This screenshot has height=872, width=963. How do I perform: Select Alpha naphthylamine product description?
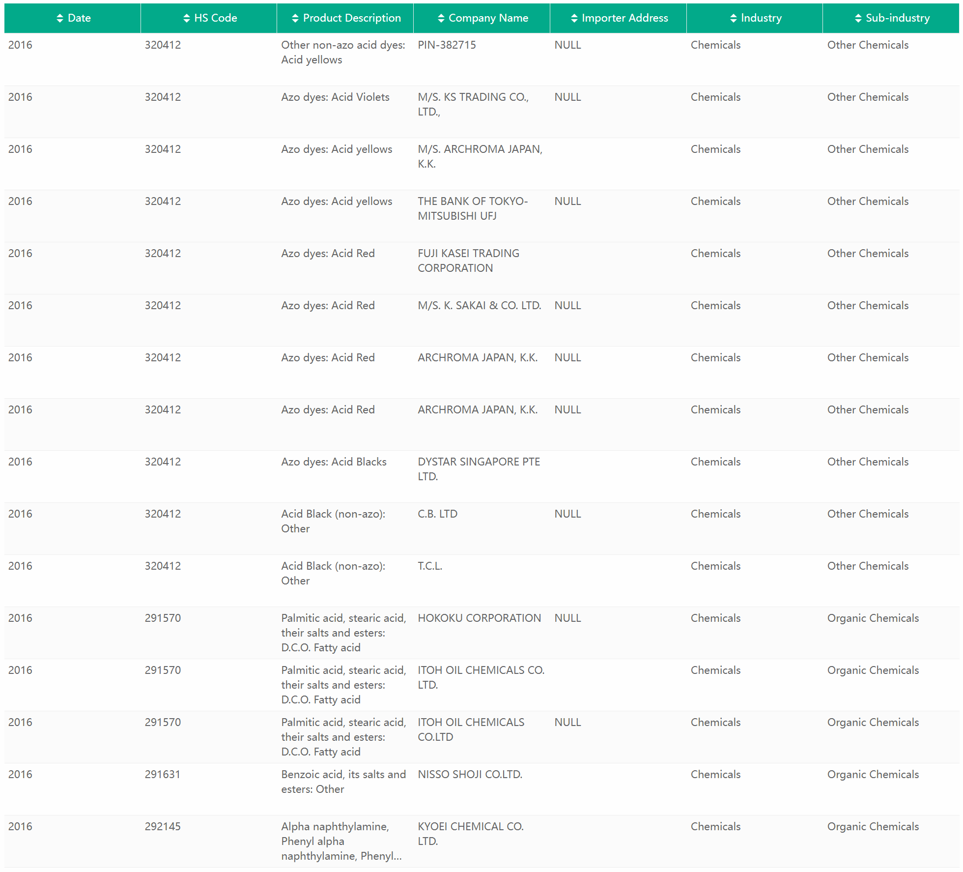point(341,841)
